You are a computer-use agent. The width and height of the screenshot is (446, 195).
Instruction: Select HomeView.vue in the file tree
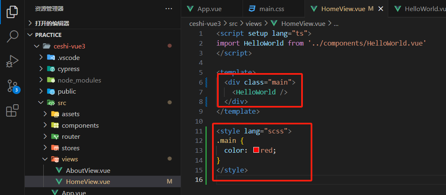pyautogui.click(x=88, y=182)
